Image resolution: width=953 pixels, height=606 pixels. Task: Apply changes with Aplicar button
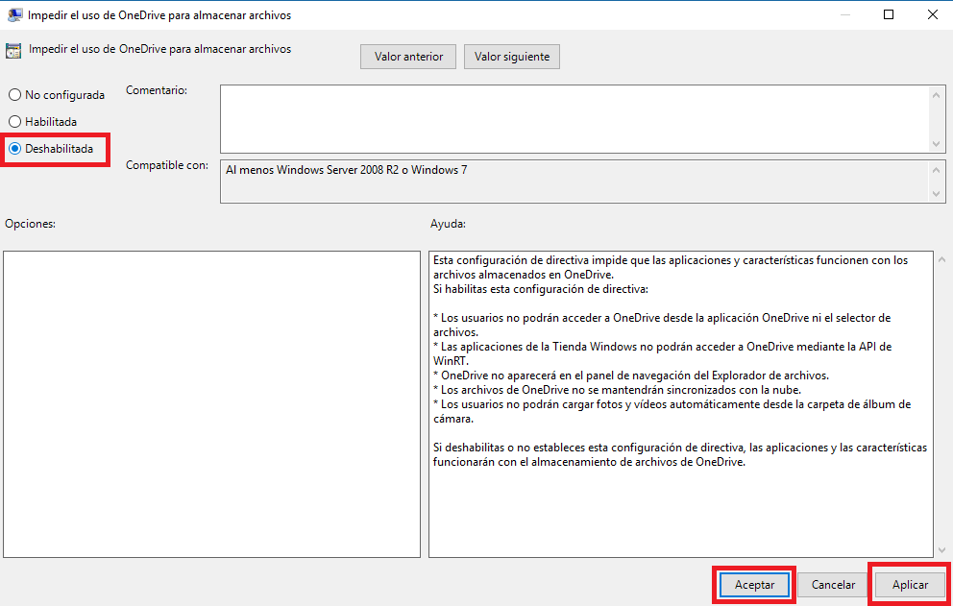click(x=910, y=585)
